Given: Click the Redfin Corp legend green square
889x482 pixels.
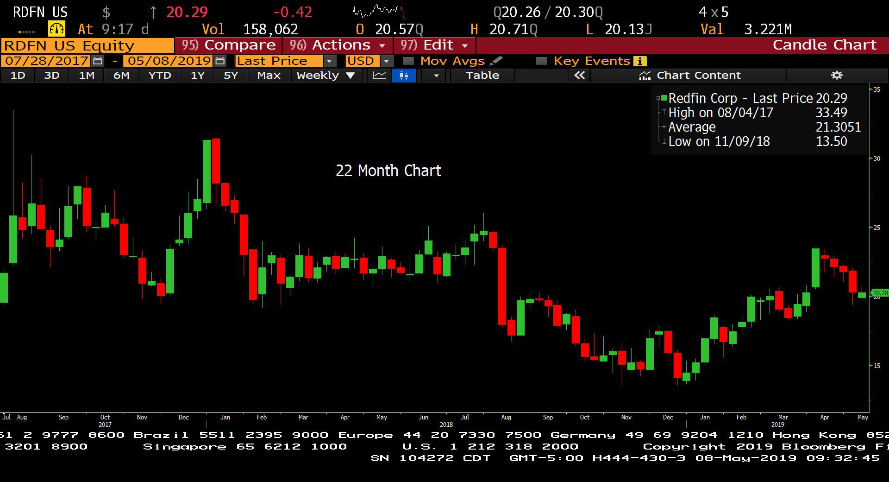Looking at the screenshot, I should [x=664, y=98].
